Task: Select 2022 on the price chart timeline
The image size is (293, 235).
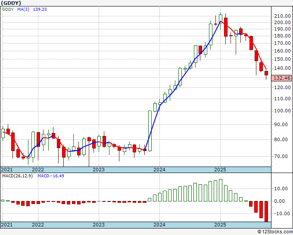Action: [38, 170]
